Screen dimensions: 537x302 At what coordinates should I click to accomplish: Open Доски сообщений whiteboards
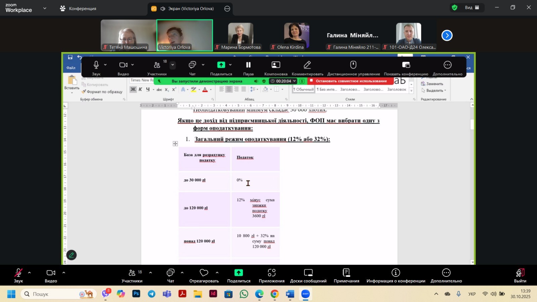point(308,275)
